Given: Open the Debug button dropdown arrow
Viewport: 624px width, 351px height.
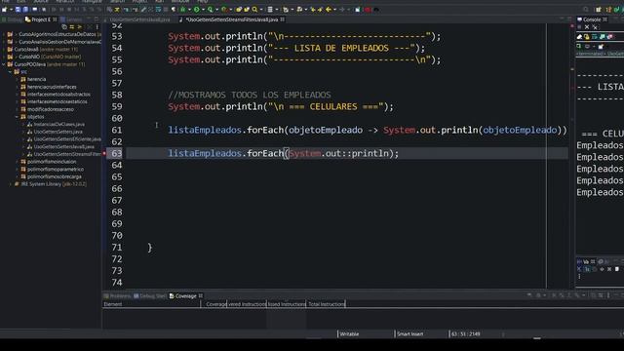Looking at the screenshot, I should 189,9.
